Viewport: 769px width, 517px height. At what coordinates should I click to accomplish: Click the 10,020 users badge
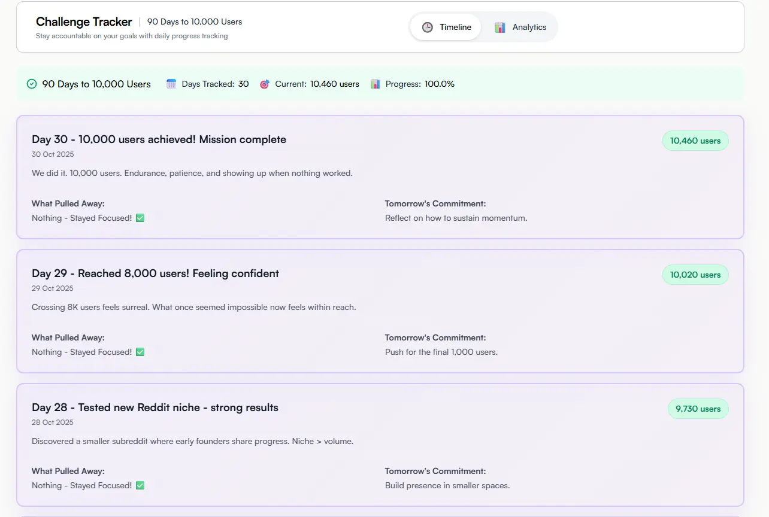[x=695, y=275]
